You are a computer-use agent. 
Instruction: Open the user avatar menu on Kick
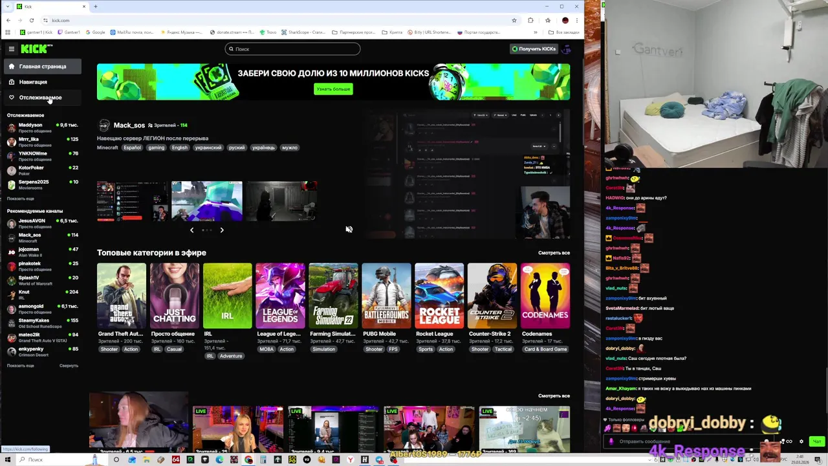pyautogui.click(x=567, y=49)
